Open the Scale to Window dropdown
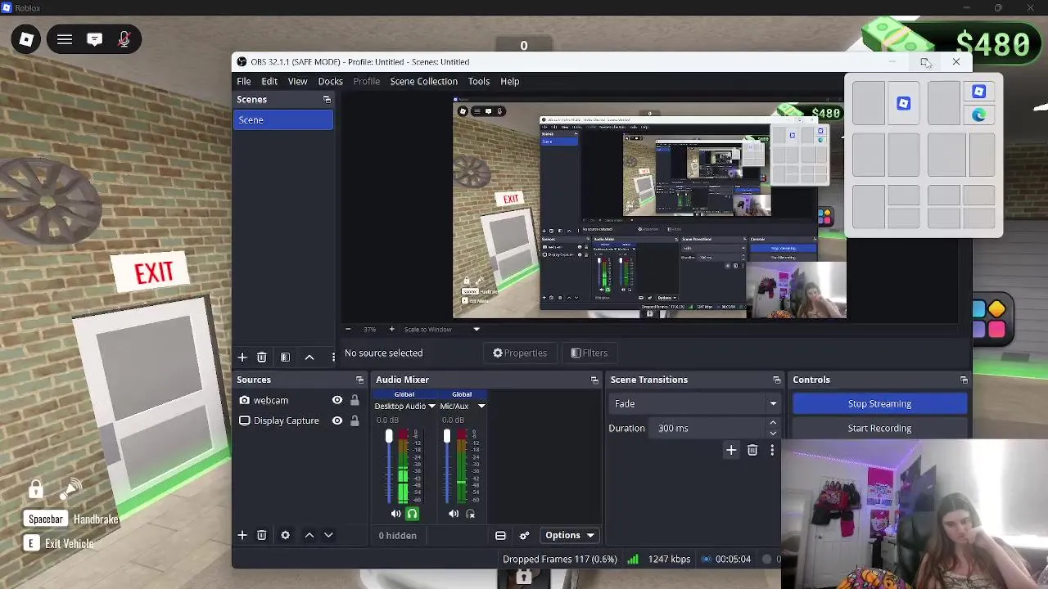Screen dimensions: 1048x589 pos(477,329)
